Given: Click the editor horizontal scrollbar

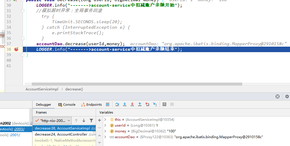Looking at the screenshot, I should [x=137, y=84].
